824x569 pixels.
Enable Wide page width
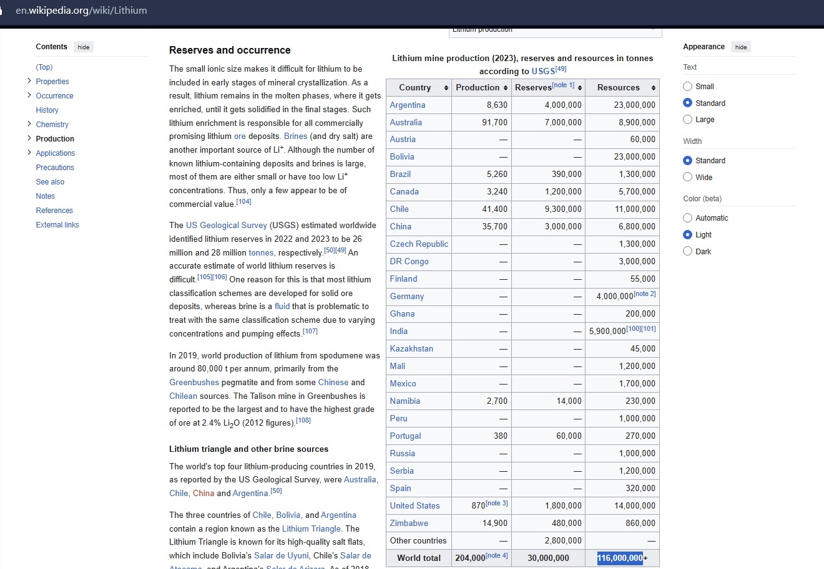tap(687, 178)
